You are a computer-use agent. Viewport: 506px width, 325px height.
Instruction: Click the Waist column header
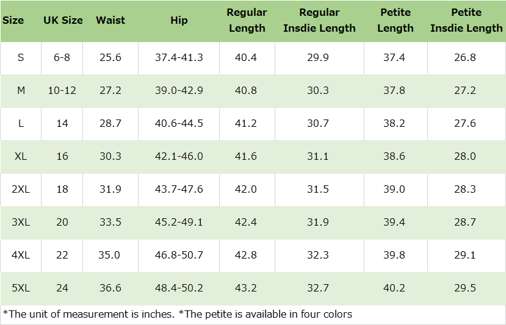110,20
